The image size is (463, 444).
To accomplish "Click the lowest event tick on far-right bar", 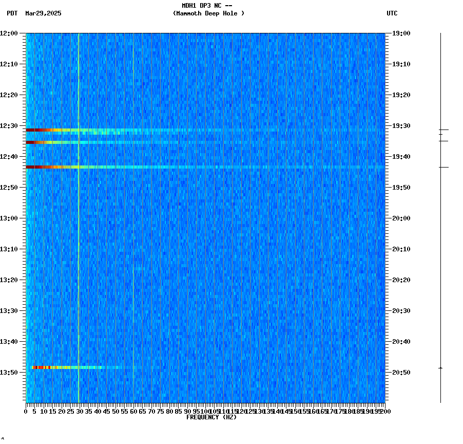I will (440, 367).
